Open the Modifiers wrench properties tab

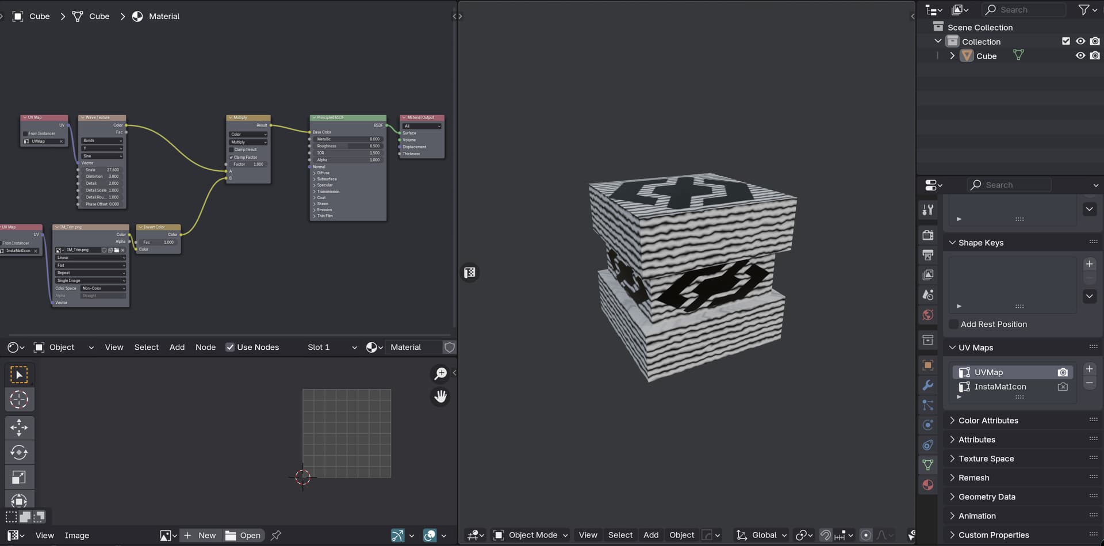coord(927,385)
